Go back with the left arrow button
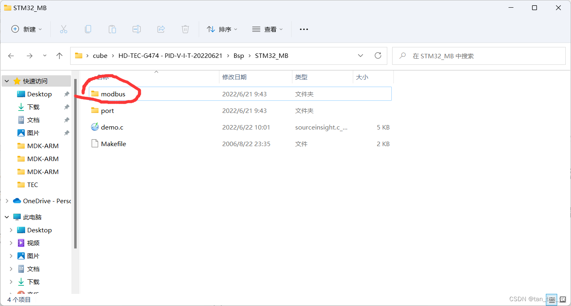 [x=11, y=56]
